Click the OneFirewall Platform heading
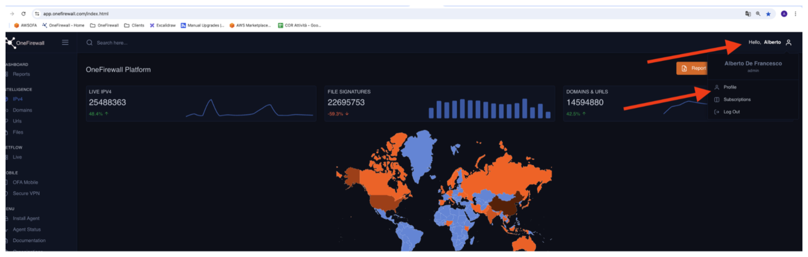This screenshot has width=808, height=257. pos(118,70)
